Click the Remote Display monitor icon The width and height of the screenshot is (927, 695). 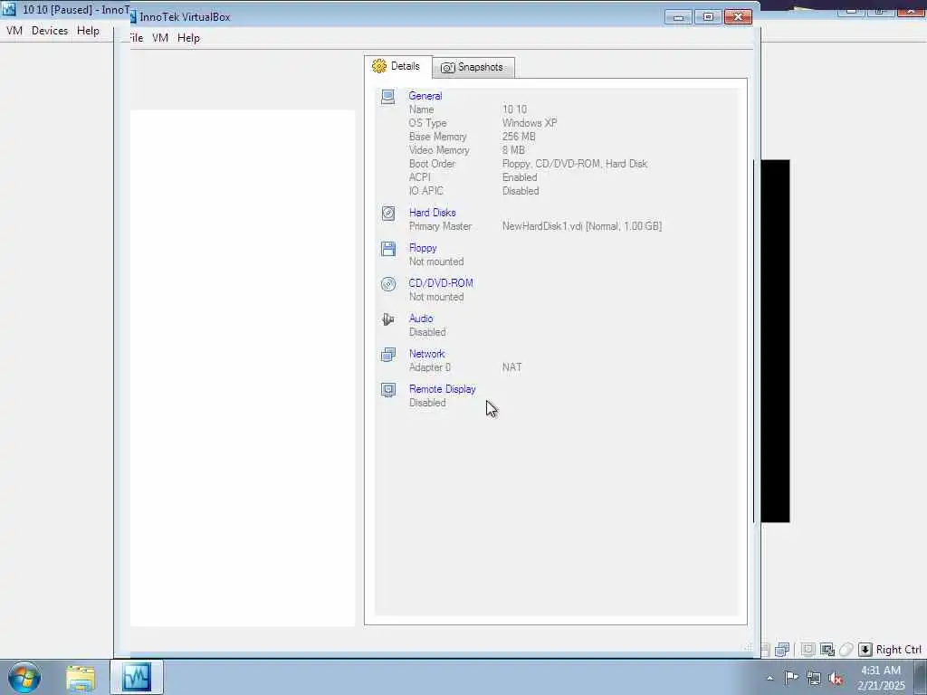tap(387, 390)
